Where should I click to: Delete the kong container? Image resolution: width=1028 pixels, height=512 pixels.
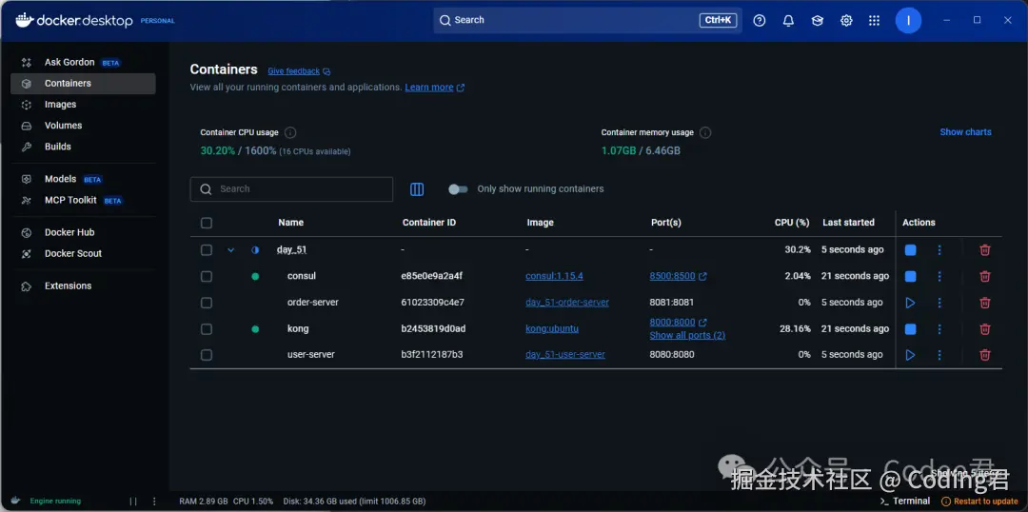(985, 328)
